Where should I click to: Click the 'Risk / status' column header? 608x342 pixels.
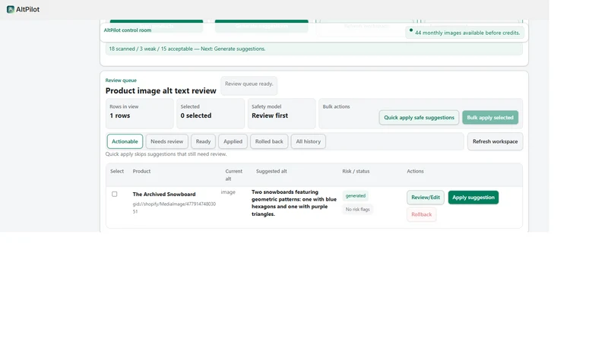pyautogui.click(x=356, y=171)
